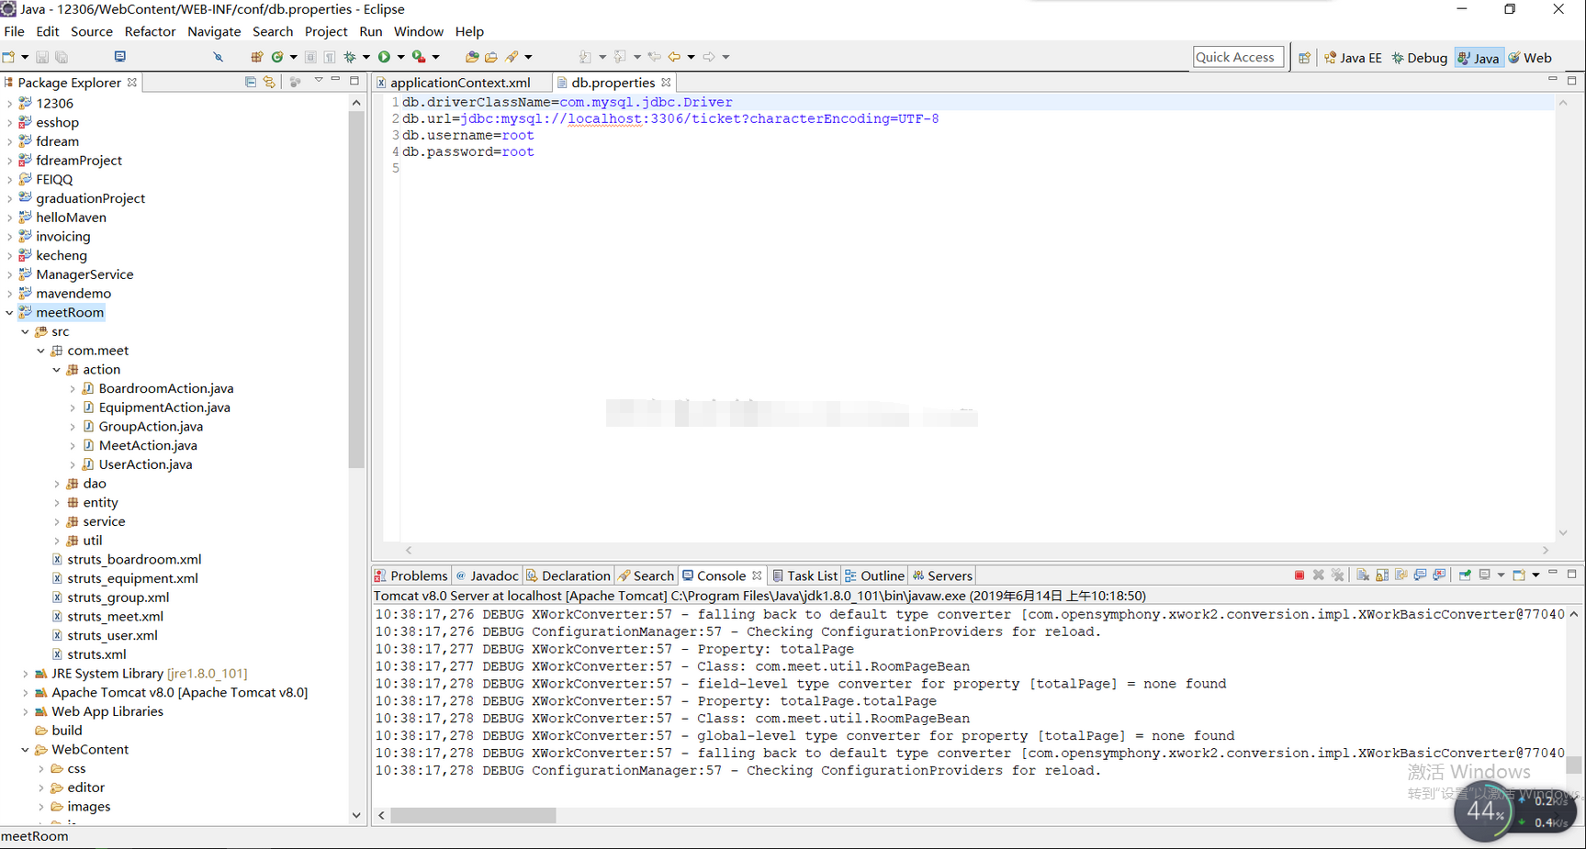Switch to the Java EE perspective

click(x=1353, y=58)
